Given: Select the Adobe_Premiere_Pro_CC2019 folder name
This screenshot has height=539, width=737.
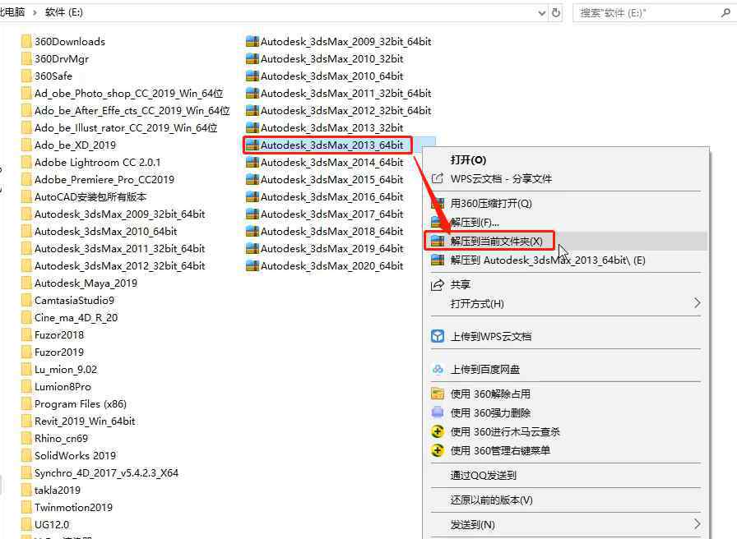Looking at the screenshot, I should tap(104, 180).
